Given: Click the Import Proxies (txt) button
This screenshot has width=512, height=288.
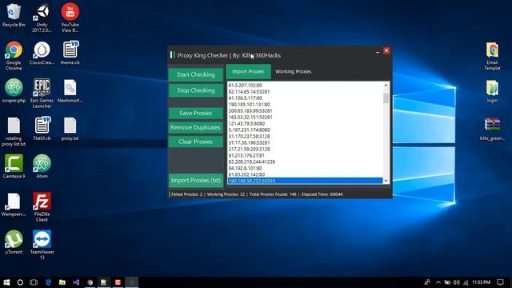Looking at the screenshot, I should pyautogui.click(x=195, y=181).
